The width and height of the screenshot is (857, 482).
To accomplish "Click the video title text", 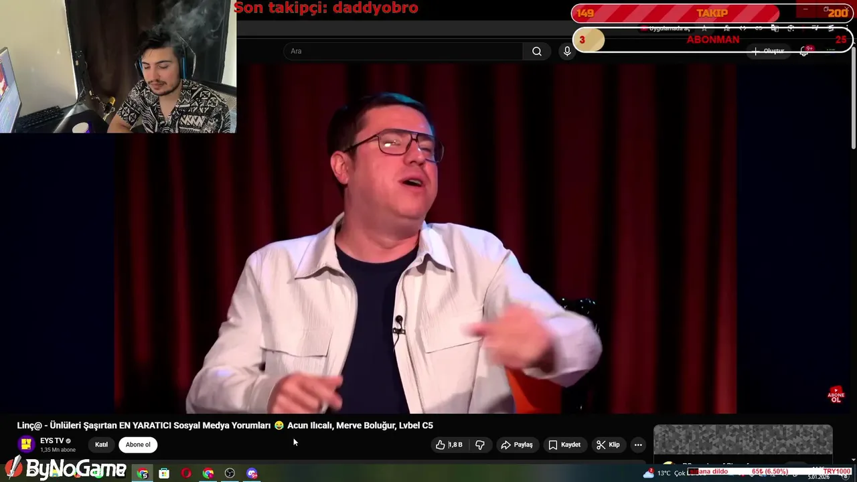I will (x=225, y=425).
